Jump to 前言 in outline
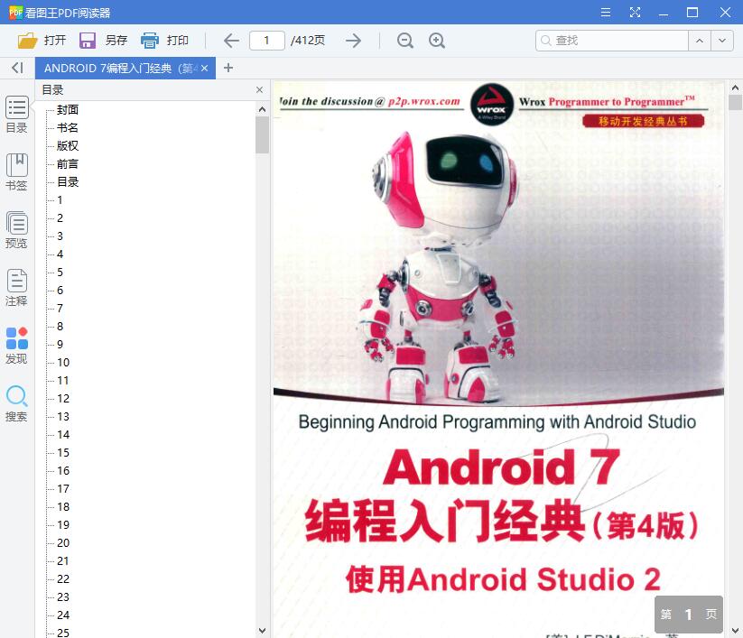The width and height of the screenshot is (743, 638). 68,164
